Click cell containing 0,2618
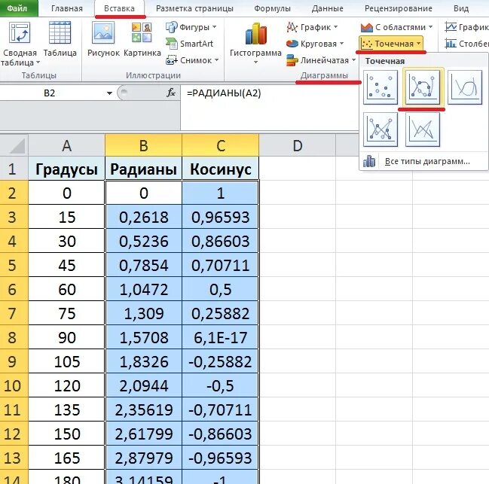489x484 pixels. click(x=143, y=217)
